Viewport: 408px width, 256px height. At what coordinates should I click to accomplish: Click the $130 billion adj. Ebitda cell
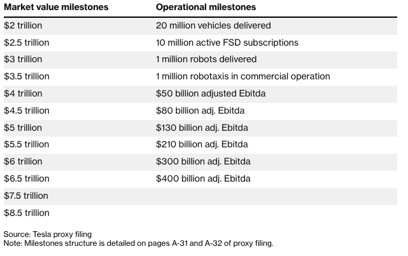click(x=200, y=128)
